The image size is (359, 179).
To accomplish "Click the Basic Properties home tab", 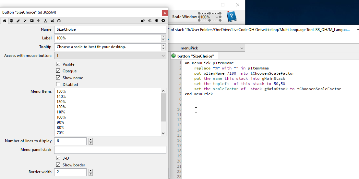I will point(5,21).
